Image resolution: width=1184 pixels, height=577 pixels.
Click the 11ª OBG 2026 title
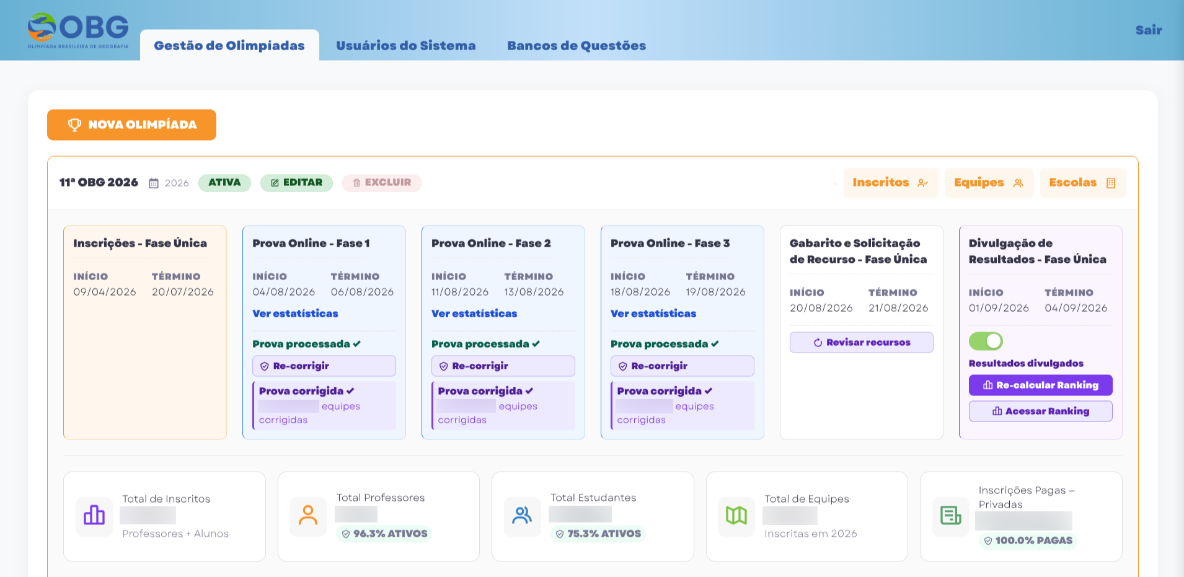click(99, 183)
